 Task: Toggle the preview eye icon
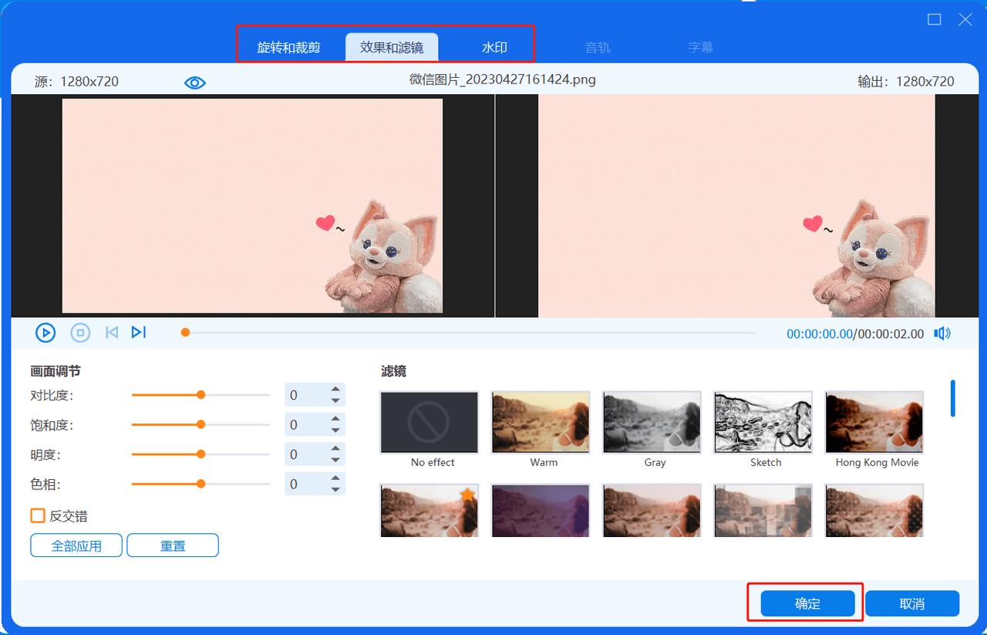pyautogui.click(x=195, y=83)
